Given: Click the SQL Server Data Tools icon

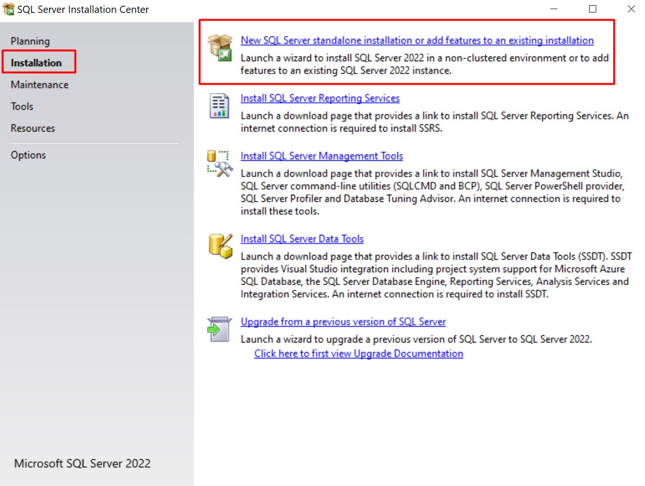Looking at the screenshot, I should coord(220,246).
